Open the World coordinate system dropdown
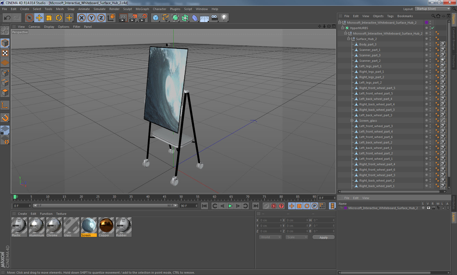 pos(270,237)
